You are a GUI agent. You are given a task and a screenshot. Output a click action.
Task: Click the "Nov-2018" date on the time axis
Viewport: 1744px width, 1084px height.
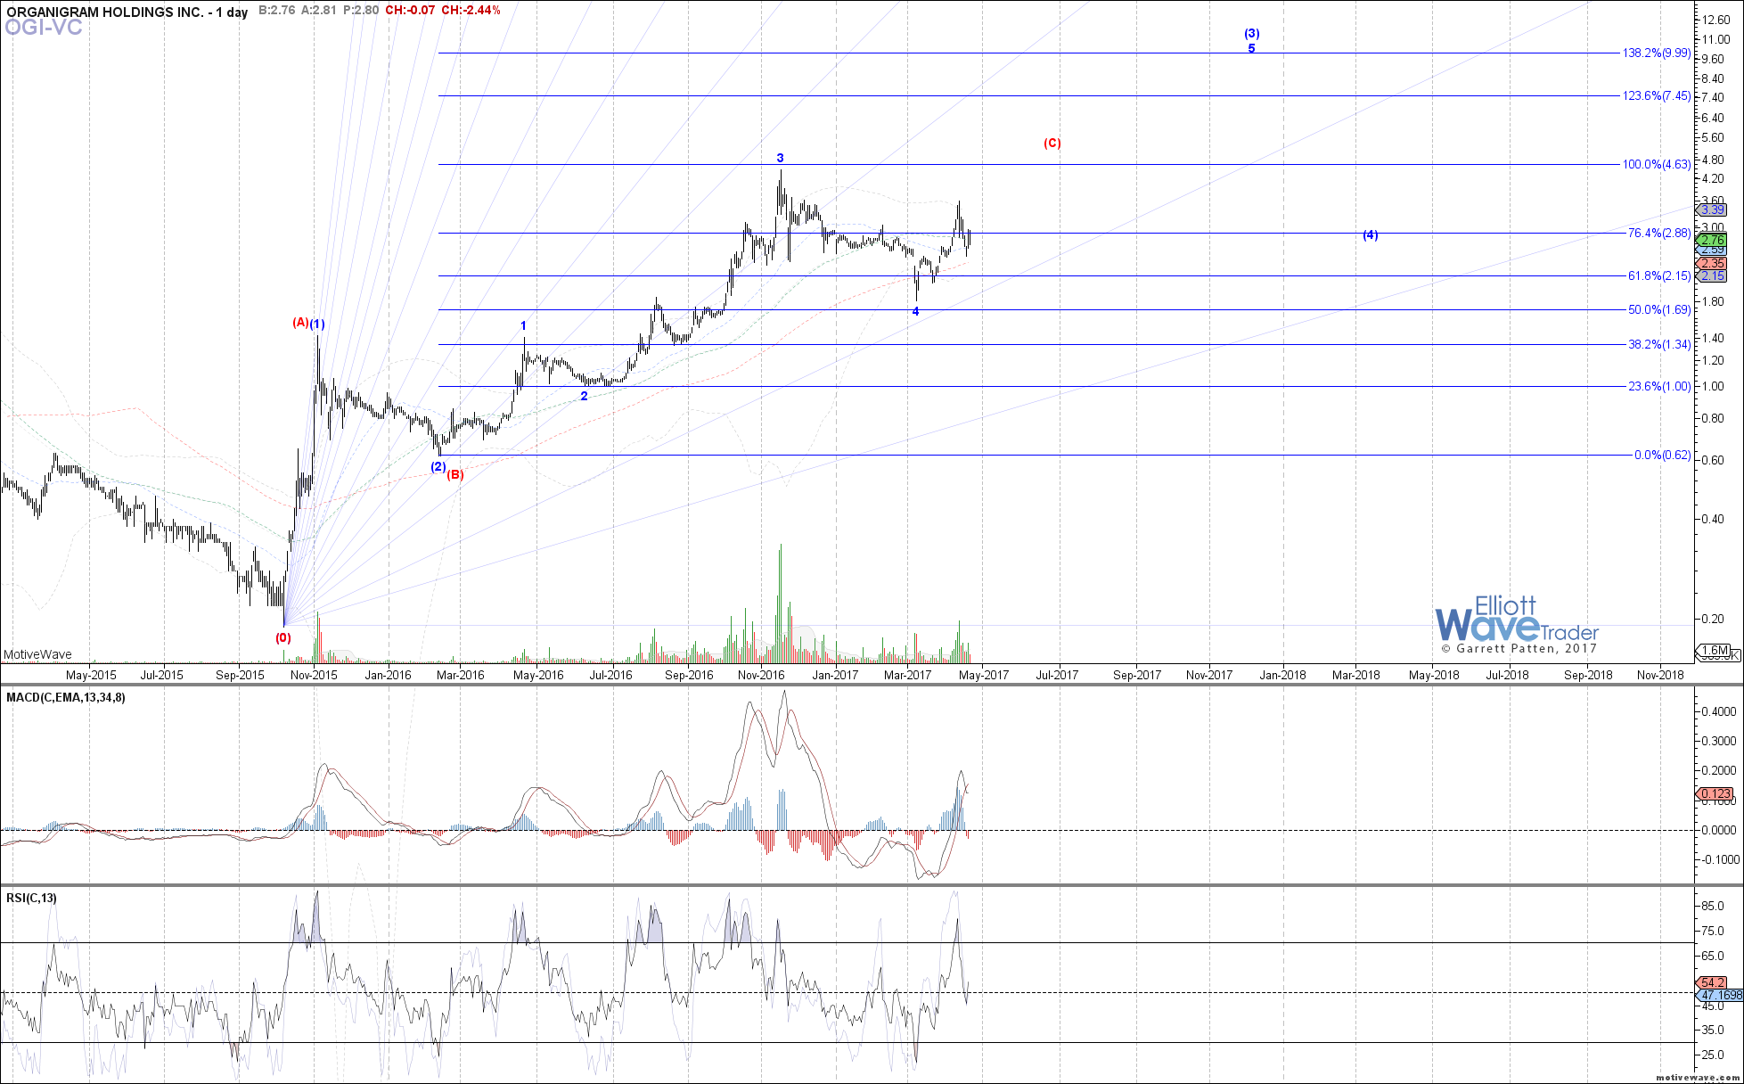(1660, 675)
